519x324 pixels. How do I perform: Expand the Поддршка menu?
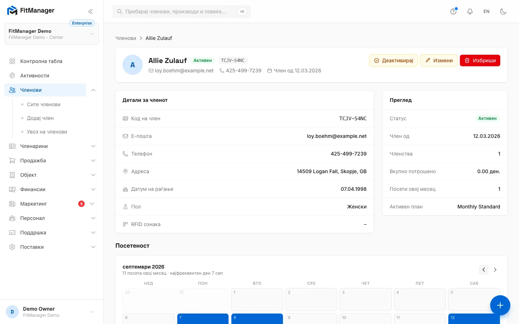52,233
